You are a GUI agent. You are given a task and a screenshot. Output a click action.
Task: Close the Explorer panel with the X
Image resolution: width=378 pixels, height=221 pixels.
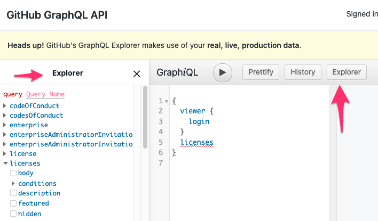point(137,74)
